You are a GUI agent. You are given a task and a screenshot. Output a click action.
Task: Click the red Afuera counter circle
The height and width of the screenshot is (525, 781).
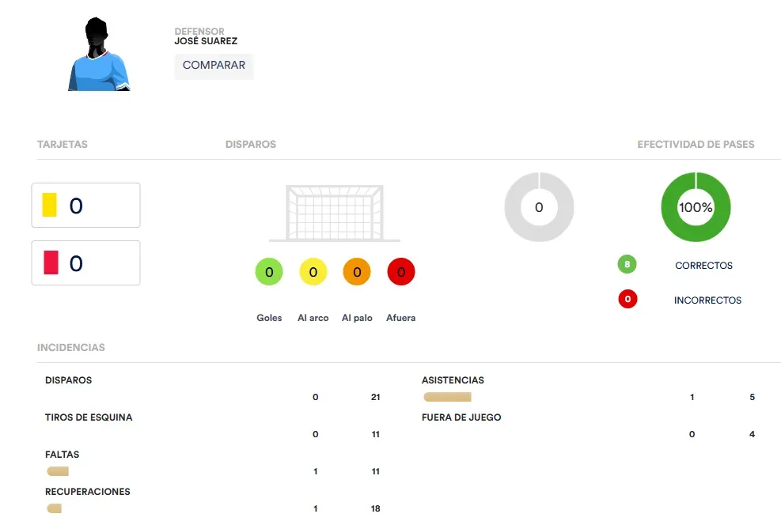(401, 272)
